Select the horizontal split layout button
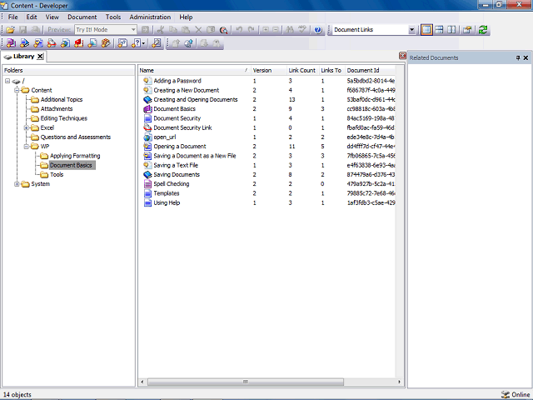Viewport: 533px width, 400px height. click(x=439, y=30)
